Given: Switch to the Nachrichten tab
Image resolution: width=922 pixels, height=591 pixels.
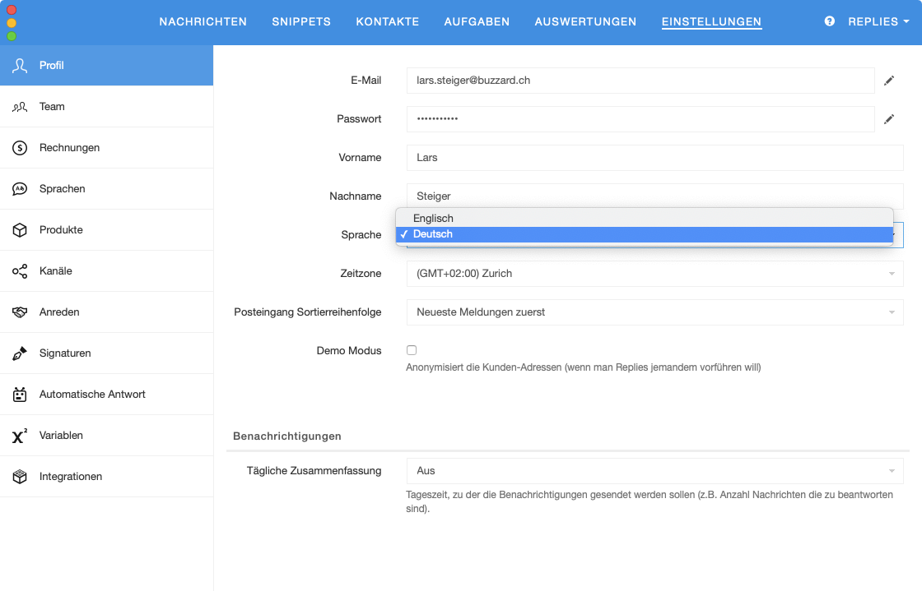Looking at the screenshot, I should pos(203,22).
